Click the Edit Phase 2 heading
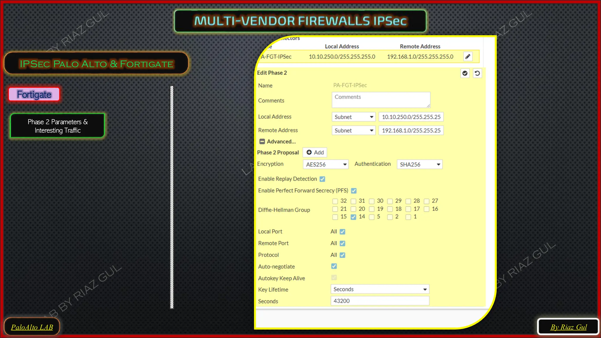The width and height of the screenshot is (601, 338). pyautogui.click(x=272, y=73)
